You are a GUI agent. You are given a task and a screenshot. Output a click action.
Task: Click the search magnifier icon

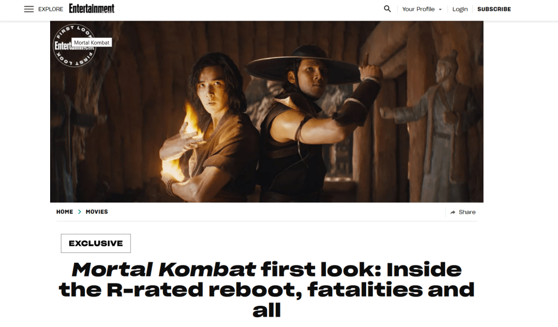coord(387,9)
